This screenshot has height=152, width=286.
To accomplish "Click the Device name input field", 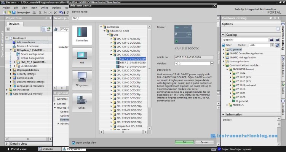I will coord(112,18).
